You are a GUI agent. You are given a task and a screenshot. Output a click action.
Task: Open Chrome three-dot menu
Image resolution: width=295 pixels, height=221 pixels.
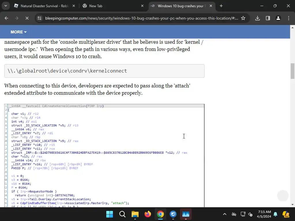[289, 18]
